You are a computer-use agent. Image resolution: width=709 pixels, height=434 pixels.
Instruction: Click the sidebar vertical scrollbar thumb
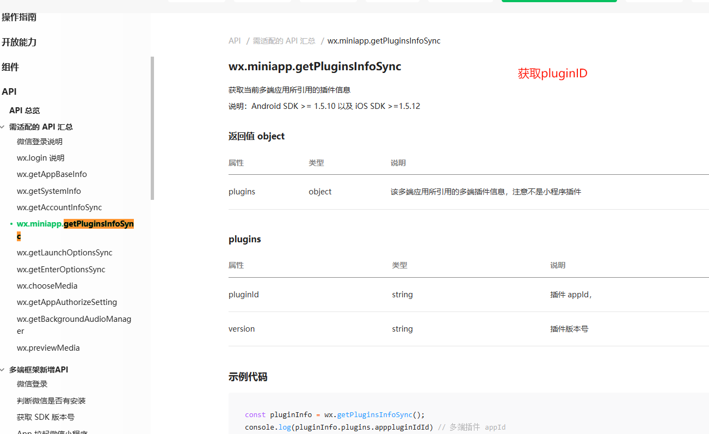[152, 128]
